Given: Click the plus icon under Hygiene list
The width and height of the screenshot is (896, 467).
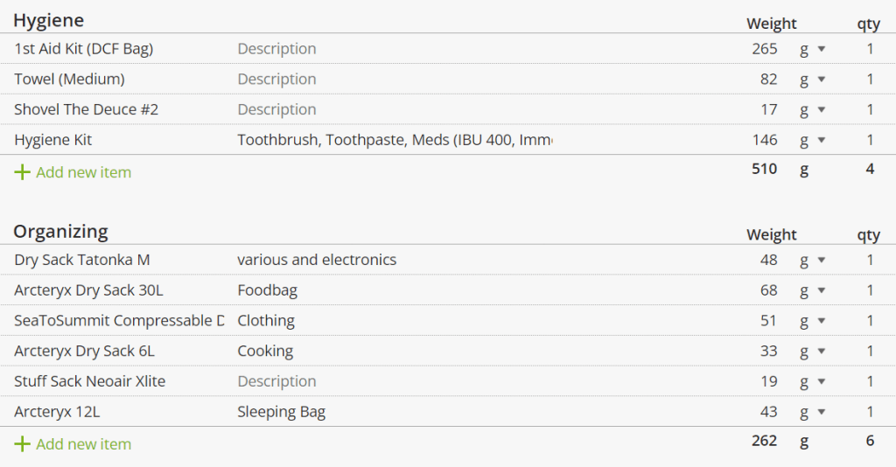Looking at the screenshot, I should 22,172.
